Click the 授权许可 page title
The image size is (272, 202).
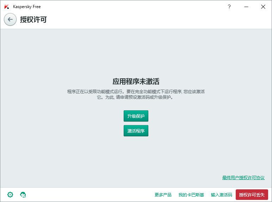click(33, 19)
